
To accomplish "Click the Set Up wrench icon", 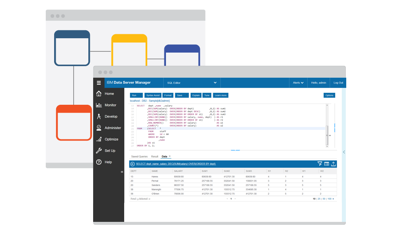I will pos(99,151).
